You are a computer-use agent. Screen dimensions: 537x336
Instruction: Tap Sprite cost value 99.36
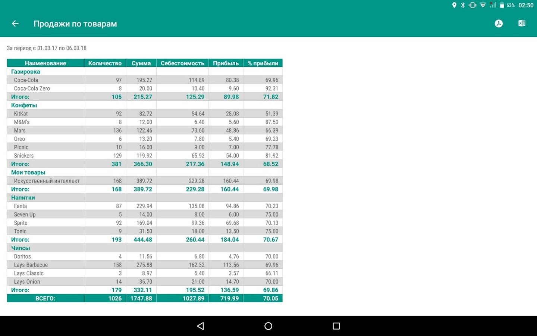[198, 223]
